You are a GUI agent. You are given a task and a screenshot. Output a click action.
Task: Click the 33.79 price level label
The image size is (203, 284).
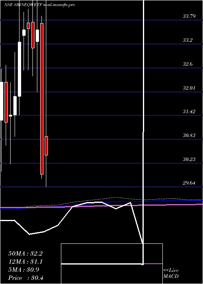coord(189,16)
